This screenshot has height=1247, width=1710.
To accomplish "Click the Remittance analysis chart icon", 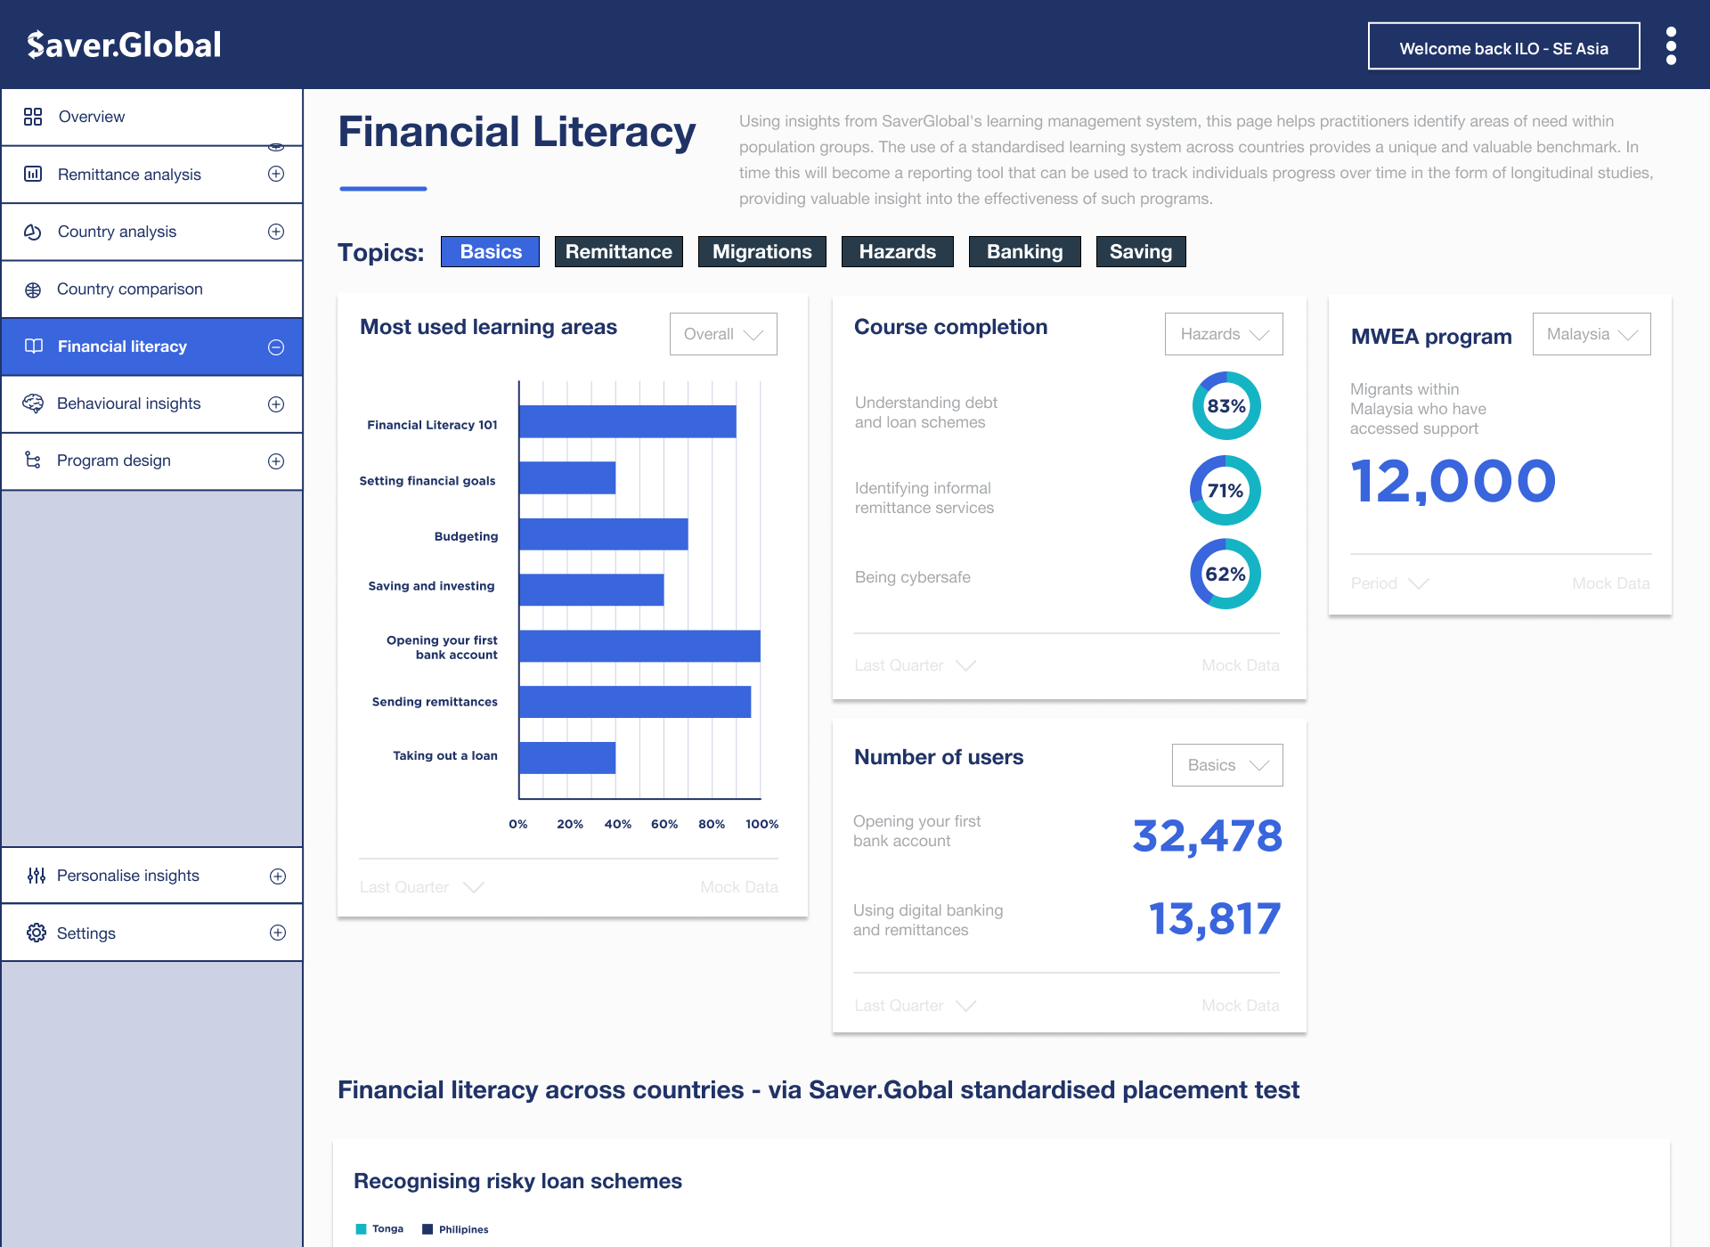I will point(33,174).
